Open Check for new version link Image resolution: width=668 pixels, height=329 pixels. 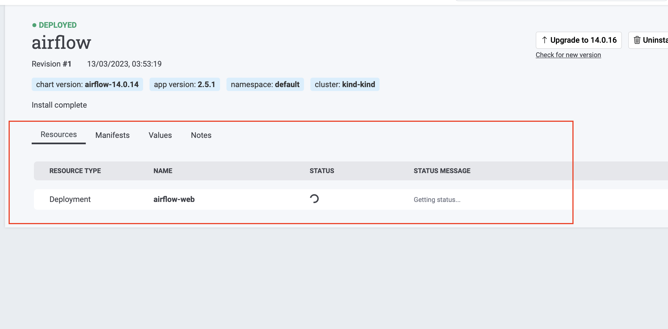point(568,55)
